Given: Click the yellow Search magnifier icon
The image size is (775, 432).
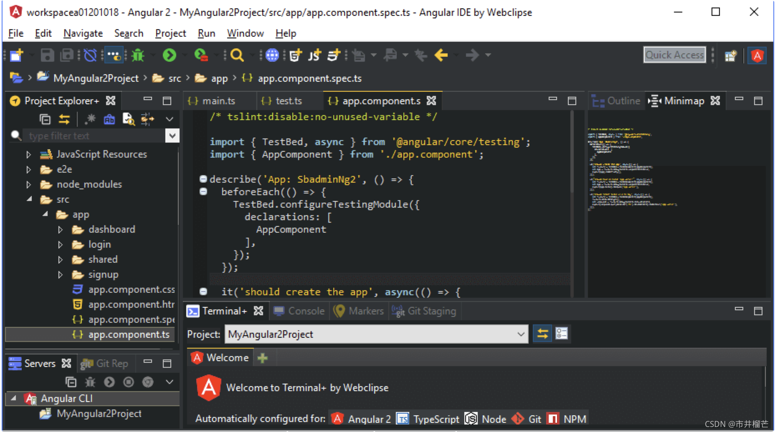Looking at the screenshot, I should [237, 55].
